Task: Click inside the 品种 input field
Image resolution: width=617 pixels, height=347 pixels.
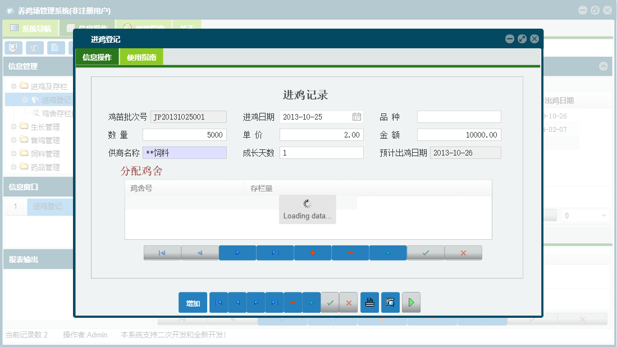Action: click(x=459, y=116)
